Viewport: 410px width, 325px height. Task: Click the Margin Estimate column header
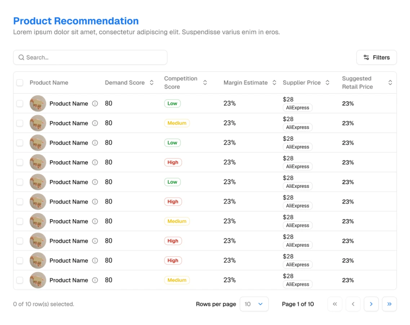(x=246, y=83)
